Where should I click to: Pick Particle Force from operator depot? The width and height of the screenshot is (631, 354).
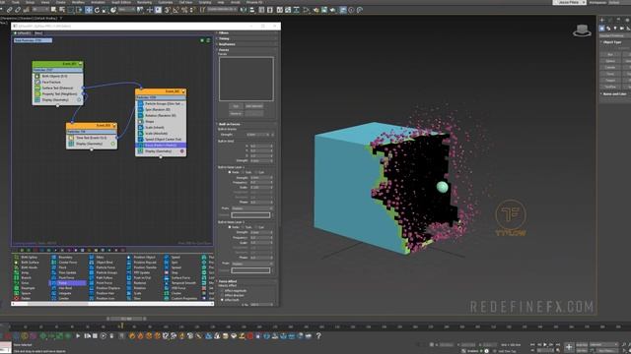coord(103,267)
